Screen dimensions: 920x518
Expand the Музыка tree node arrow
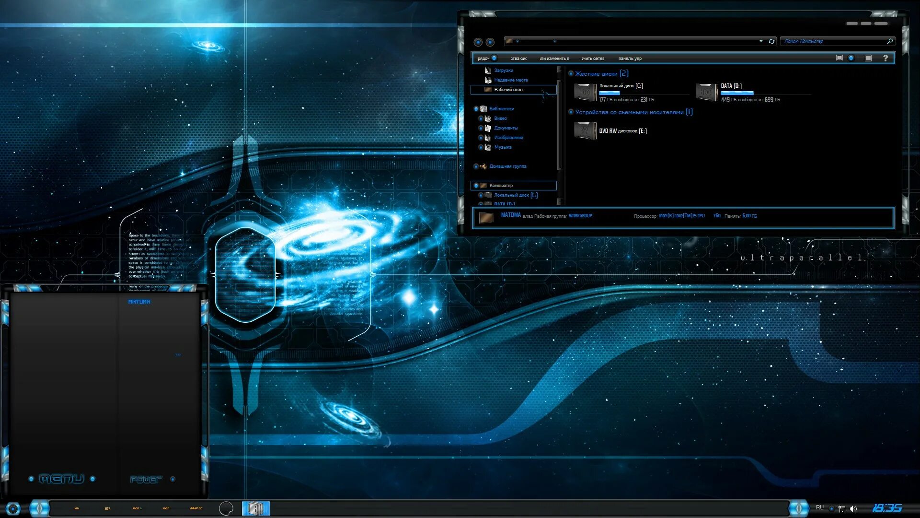[481, 147]
